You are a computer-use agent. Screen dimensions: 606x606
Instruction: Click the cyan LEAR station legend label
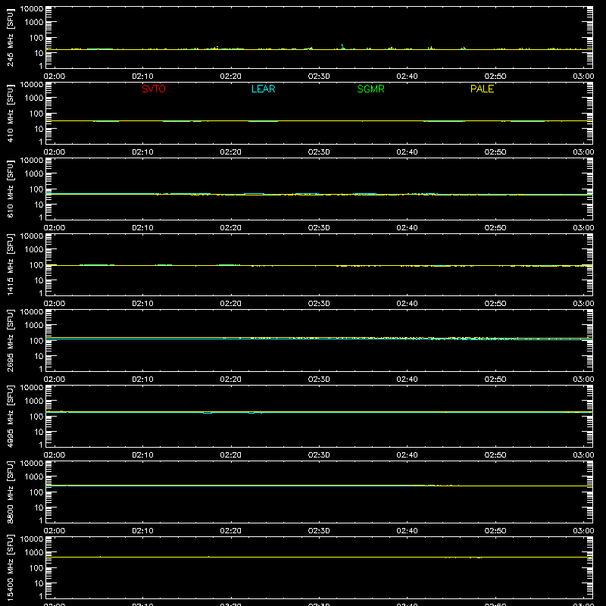point(263,89)
